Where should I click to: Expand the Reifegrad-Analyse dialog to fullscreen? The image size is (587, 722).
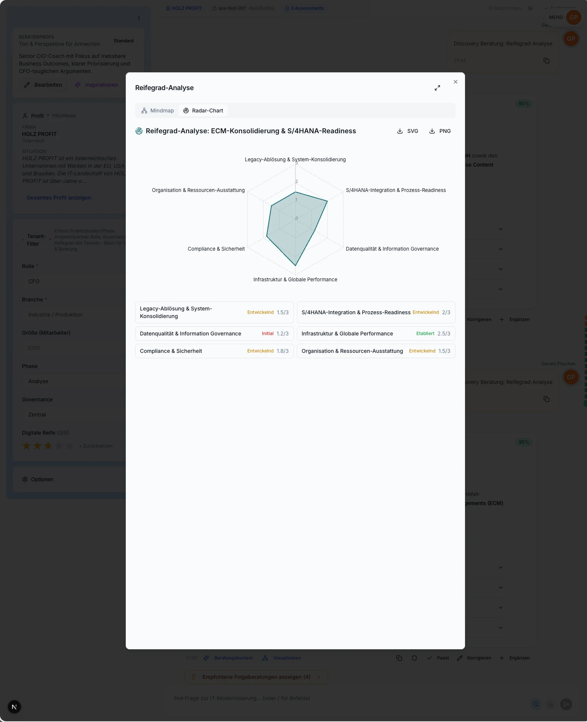click(437, 88)
